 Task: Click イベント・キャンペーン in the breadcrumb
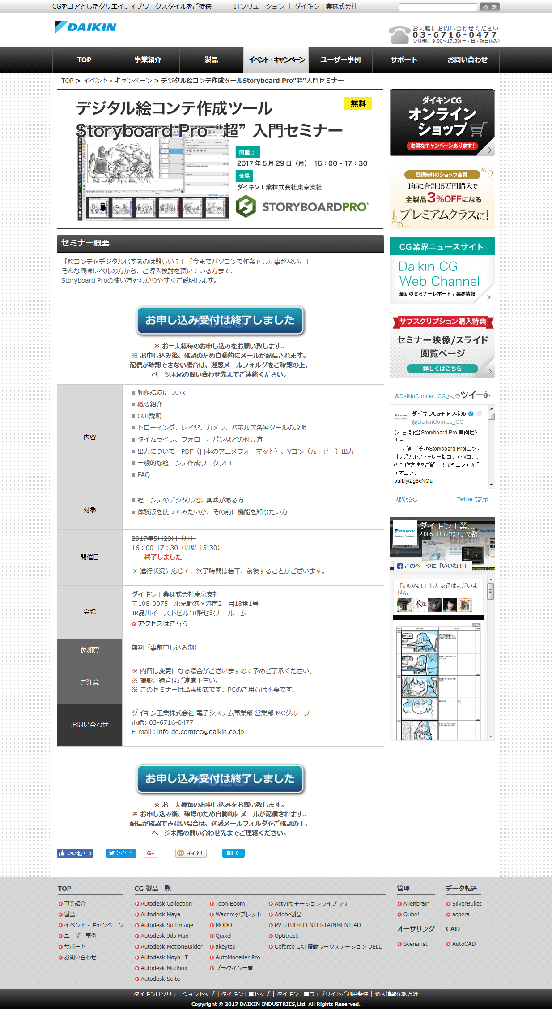click(x=117, y=81)
